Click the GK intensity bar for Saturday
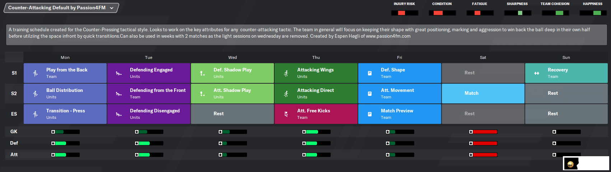 (483, 132)
